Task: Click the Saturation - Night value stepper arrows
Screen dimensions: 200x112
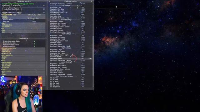Action: point(90,58)
